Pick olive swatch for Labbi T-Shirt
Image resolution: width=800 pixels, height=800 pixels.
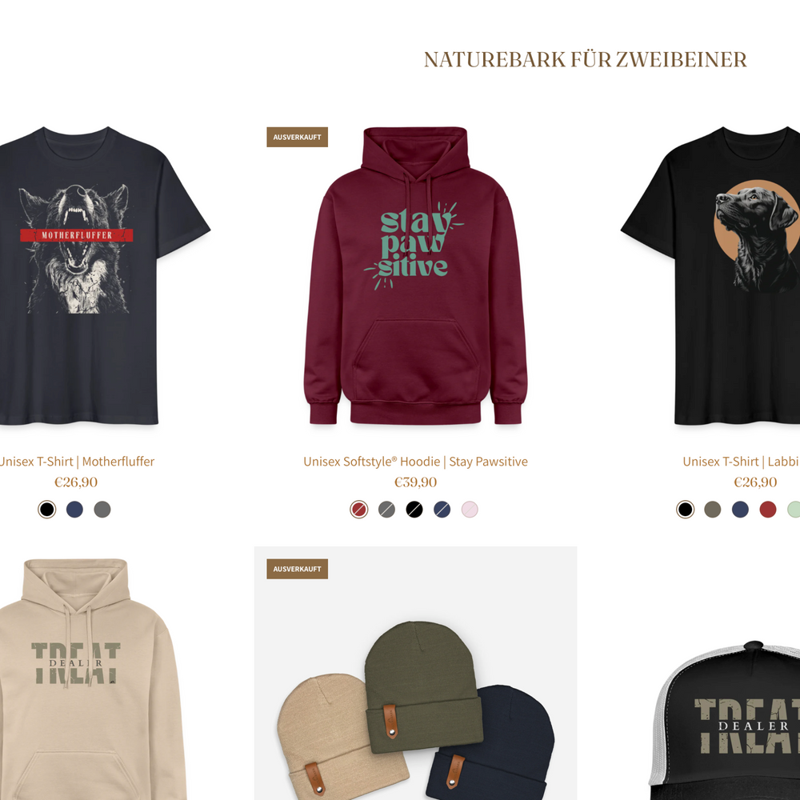pos(713,509)
